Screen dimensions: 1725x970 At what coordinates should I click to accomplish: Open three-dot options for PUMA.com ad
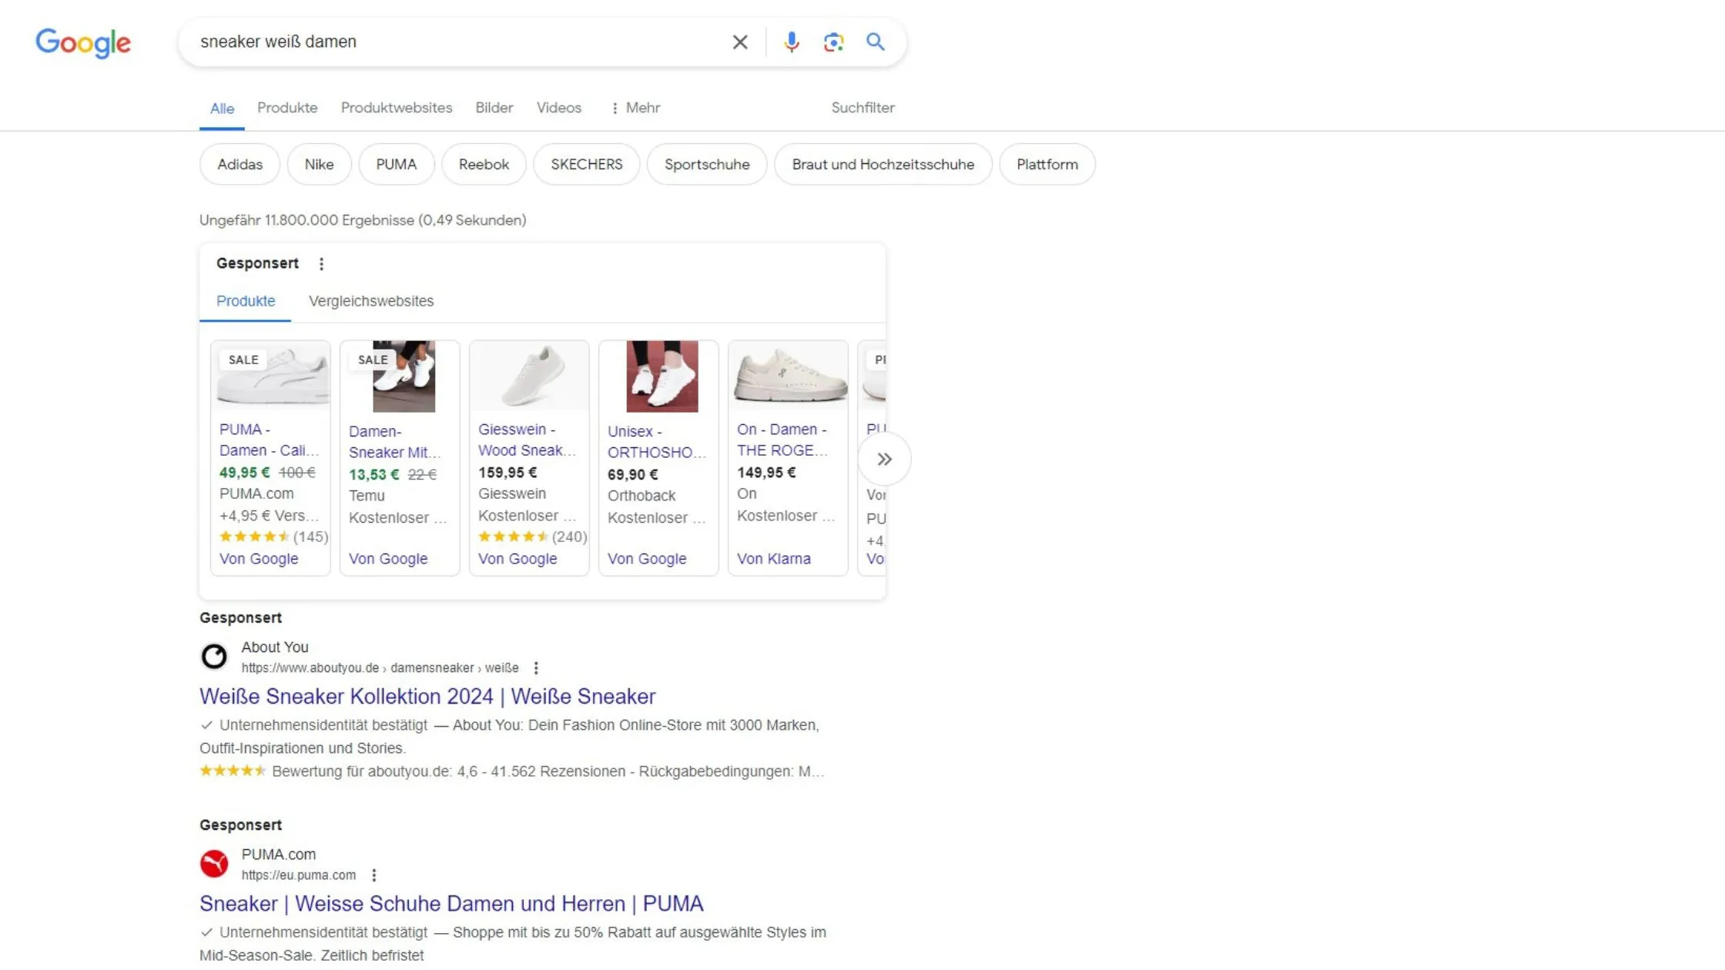click(373, 875)
